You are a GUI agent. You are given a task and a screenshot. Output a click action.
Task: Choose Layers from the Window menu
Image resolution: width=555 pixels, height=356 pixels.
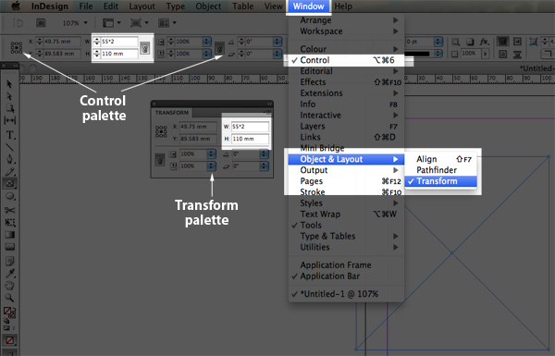(x=346, y=127)
